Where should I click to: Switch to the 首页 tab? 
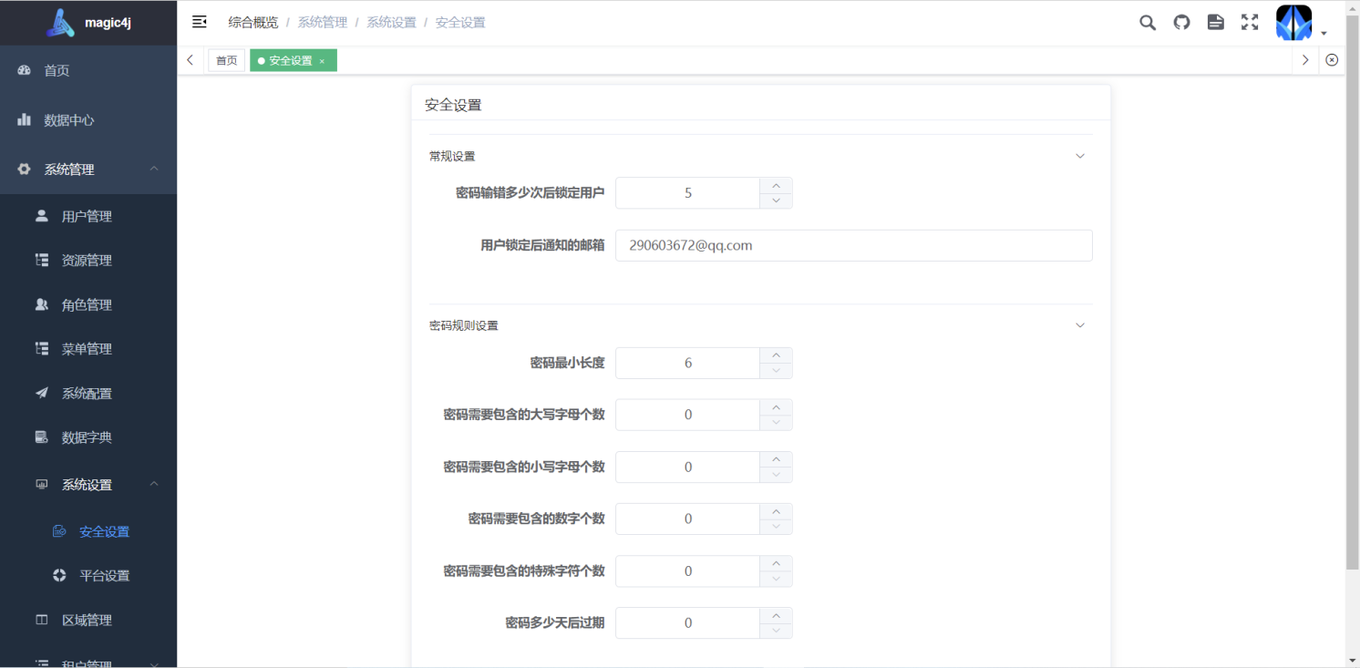pyautogui.click(x=226, y=60)
